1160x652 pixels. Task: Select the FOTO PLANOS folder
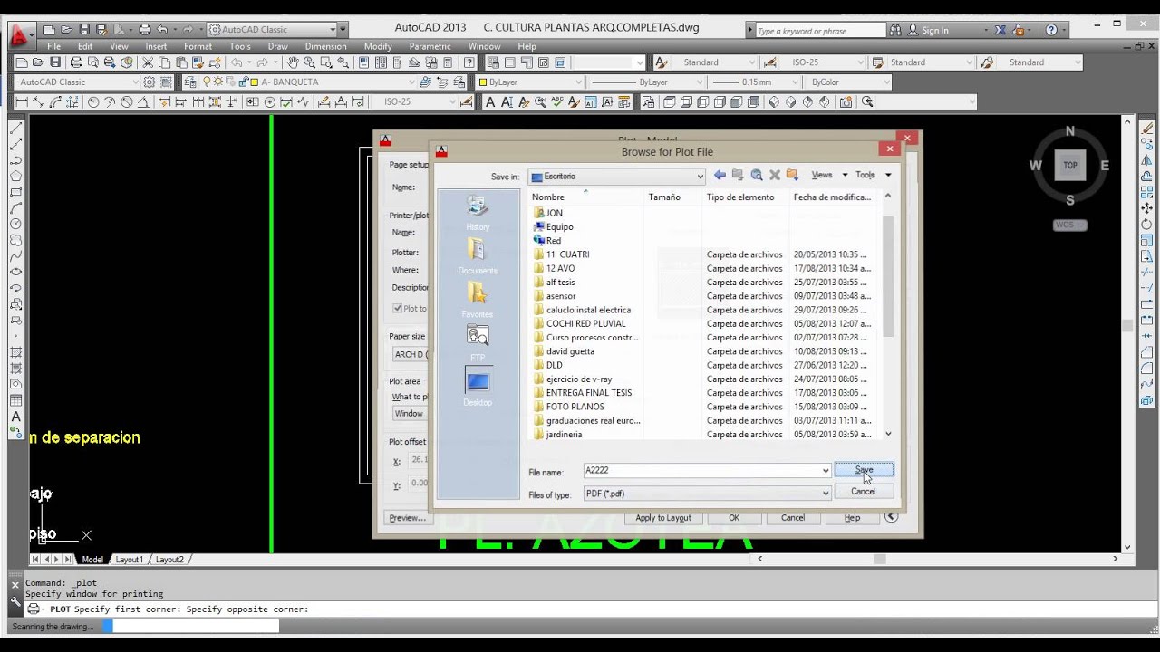[x=575, y=407]
